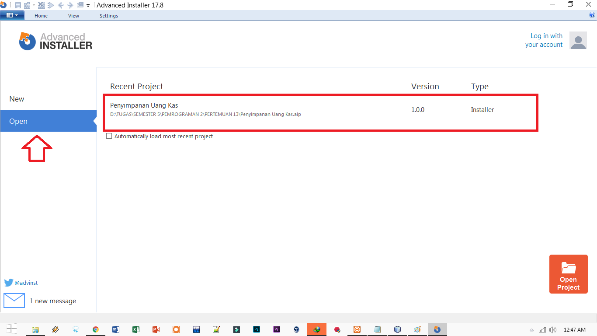The width and height of the screenshot is (597, 336).
Task: Open Photoshop from the taskbar
Action: point(257,329)
